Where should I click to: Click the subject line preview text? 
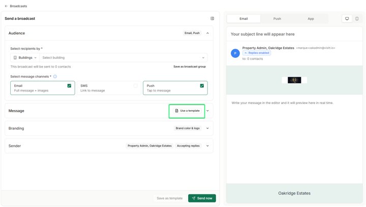[x=263, y=34]
